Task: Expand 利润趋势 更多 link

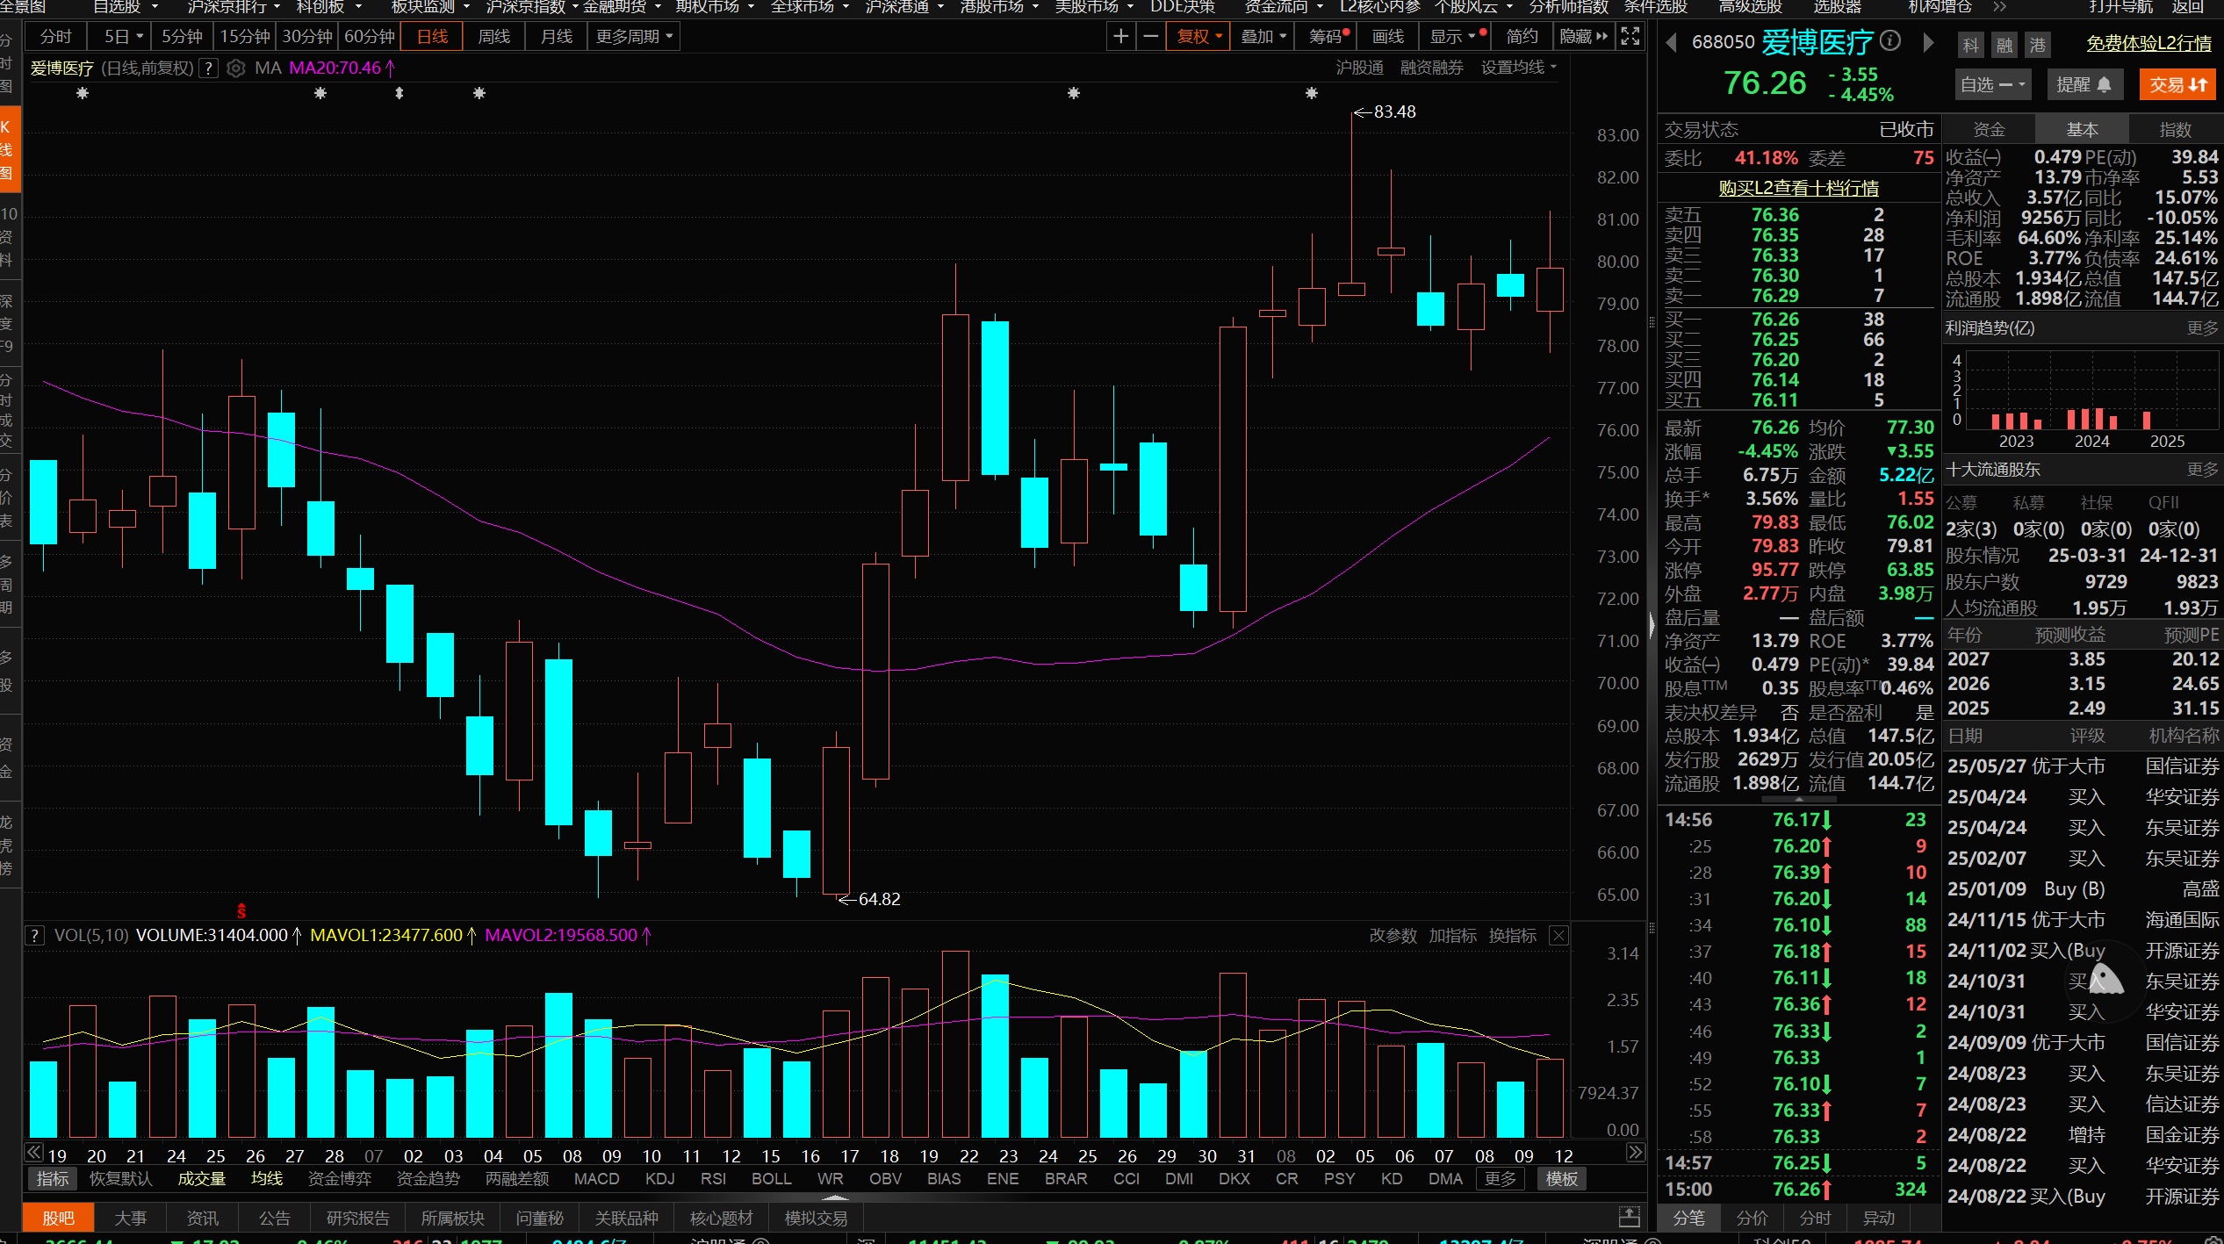Action: click(2202, 328)
